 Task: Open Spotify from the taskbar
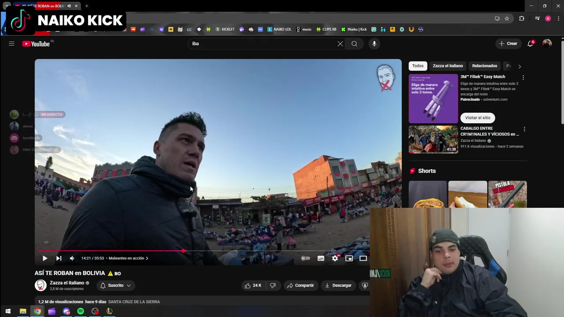[x=81, y=311]
